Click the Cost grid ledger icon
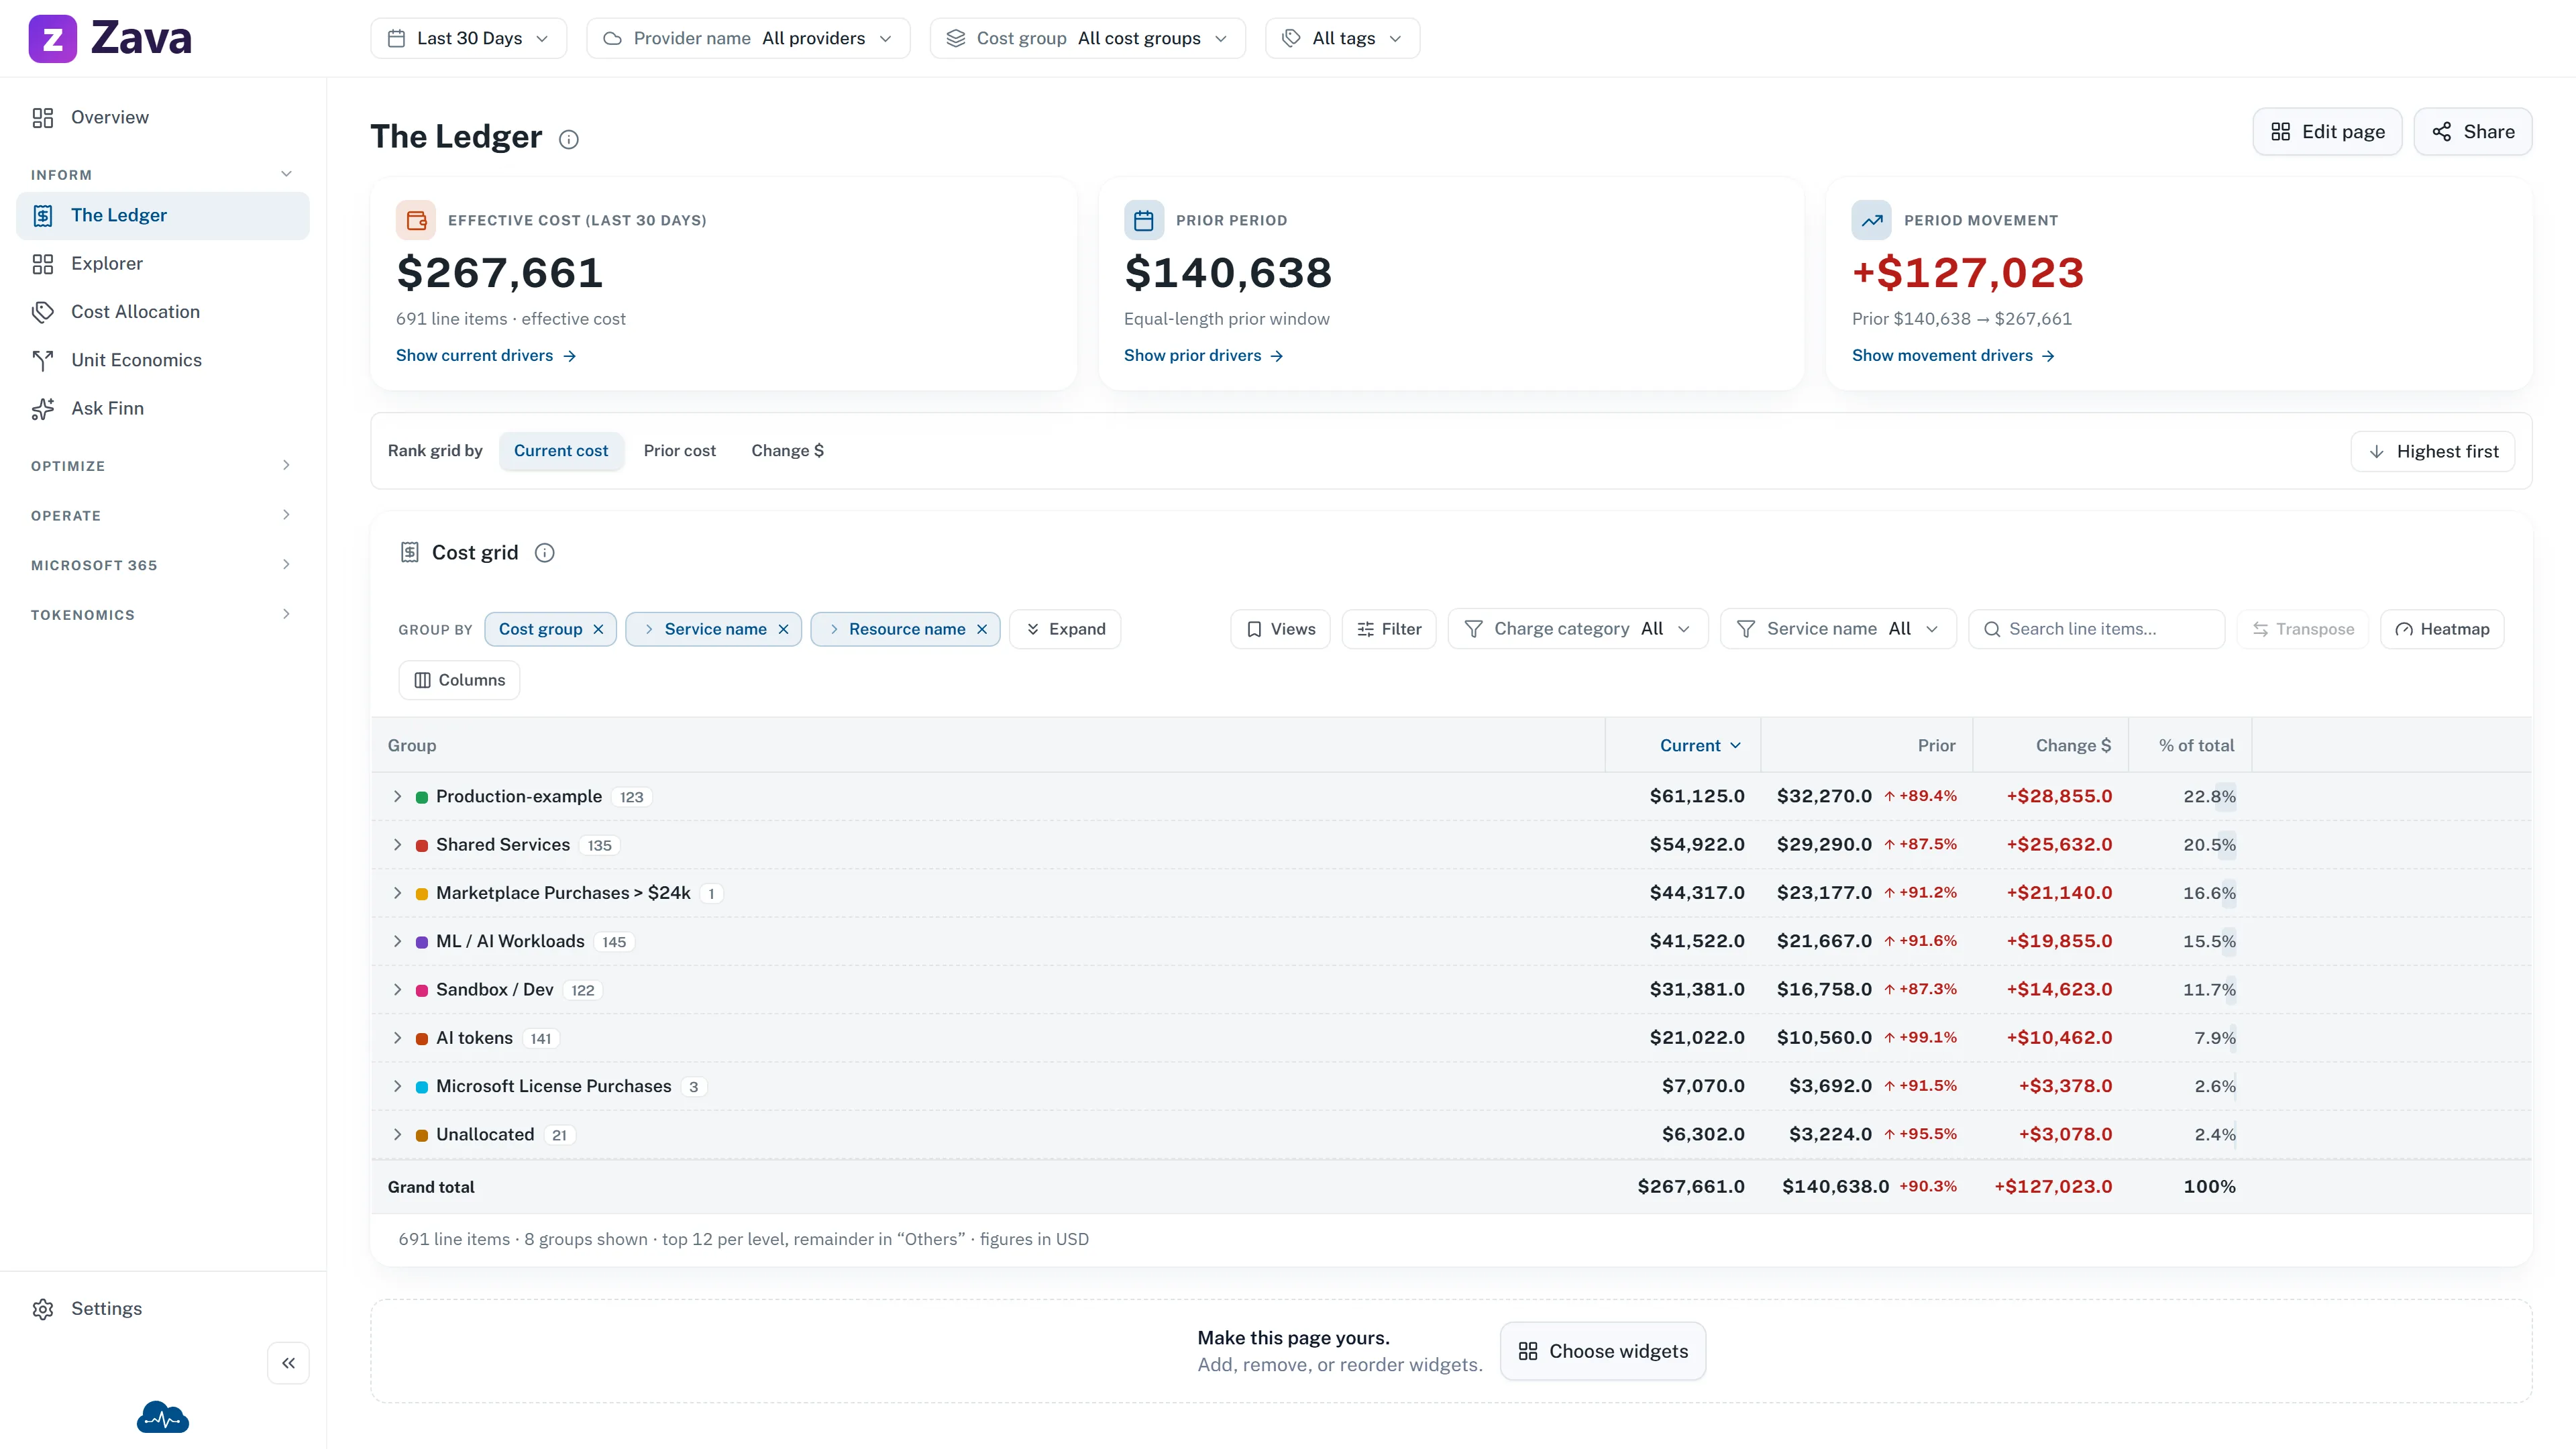Viewport: 2576px width, 1449px height. tap(409, 553)
